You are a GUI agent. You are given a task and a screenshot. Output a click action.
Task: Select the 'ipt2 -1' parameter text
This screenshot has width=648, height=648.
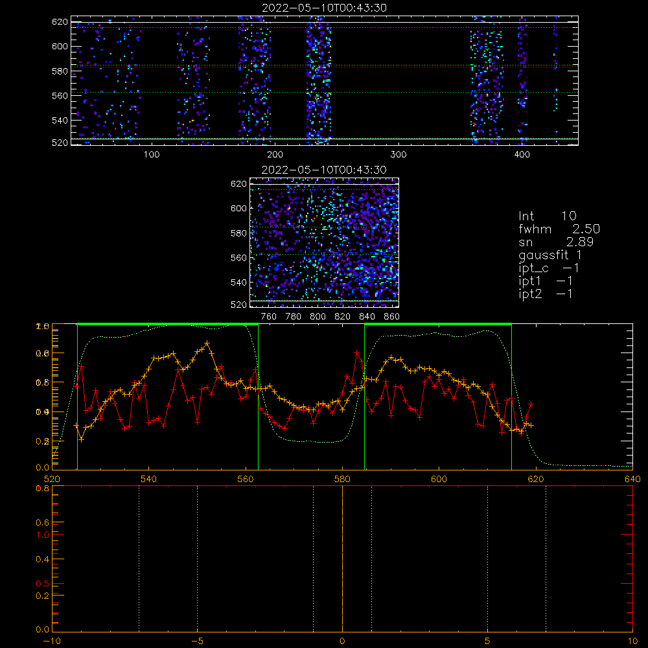coord(546,294)
